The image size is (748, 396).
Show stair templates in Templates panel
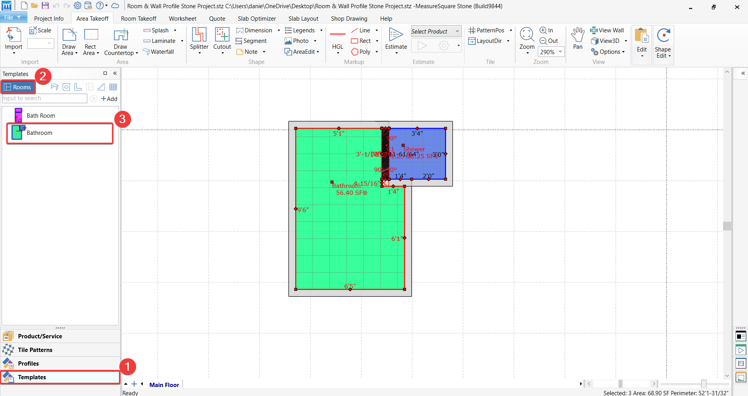tap(101, 87)
